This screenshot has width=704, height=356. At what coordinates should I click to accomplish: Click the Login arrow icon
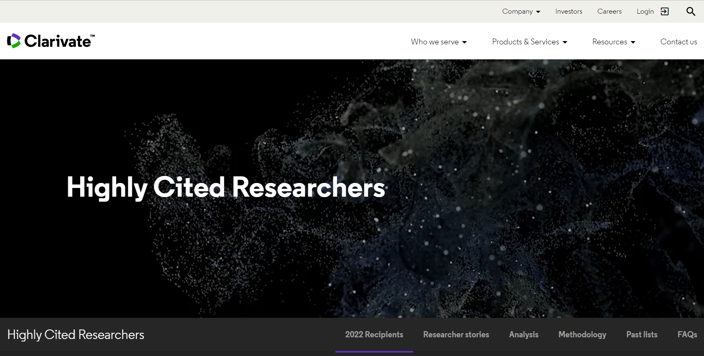point(665,12)
